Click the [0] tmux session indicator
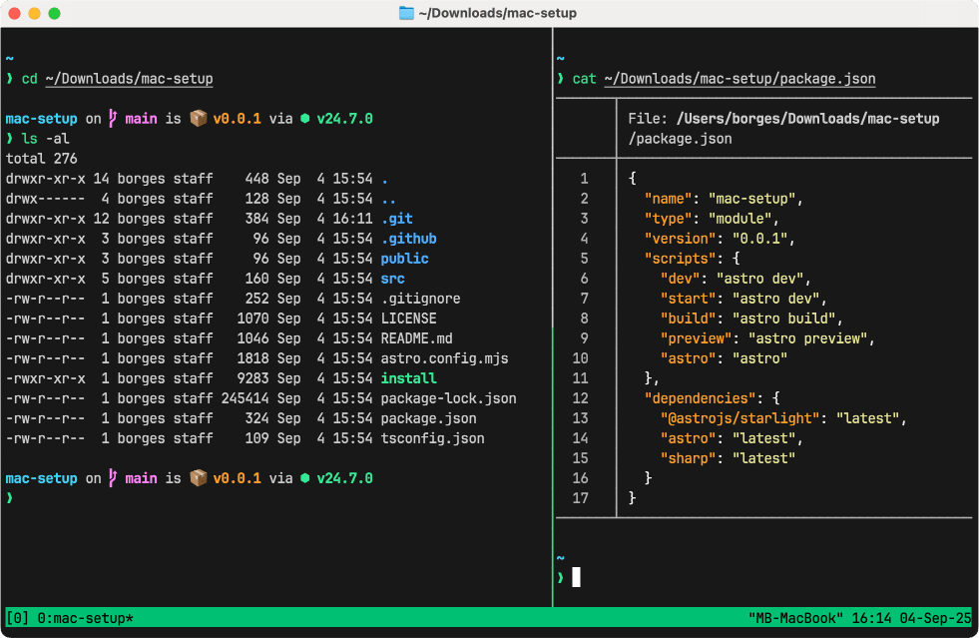The image size is (979, 638). click(18, 619)
